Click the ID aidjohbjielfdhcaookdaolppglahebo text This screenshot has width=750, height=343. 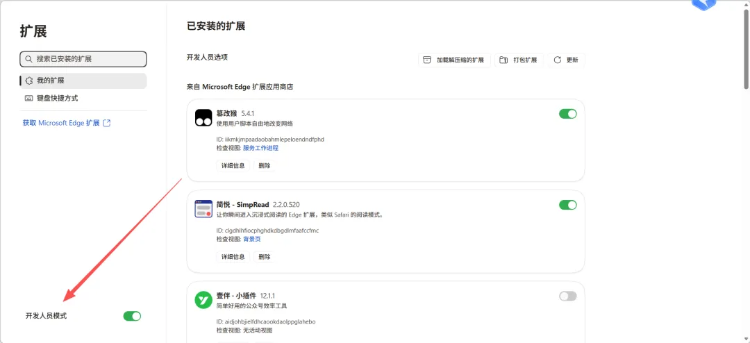point(266,321)
